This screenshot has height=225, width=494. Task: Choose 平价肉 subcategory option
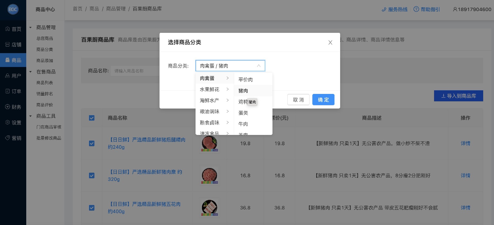[x=245, y=80]
